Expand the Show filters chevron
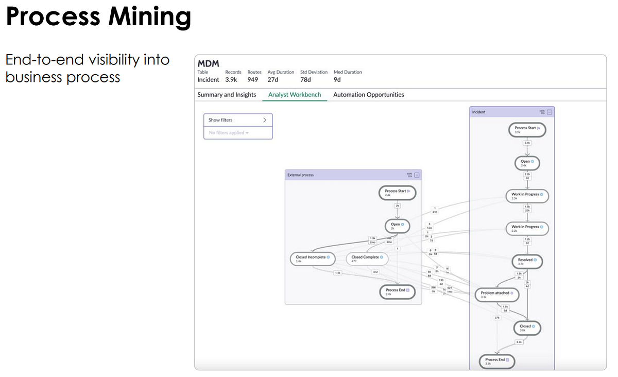Viewport: 618px width, 377px height. (265, 120)
